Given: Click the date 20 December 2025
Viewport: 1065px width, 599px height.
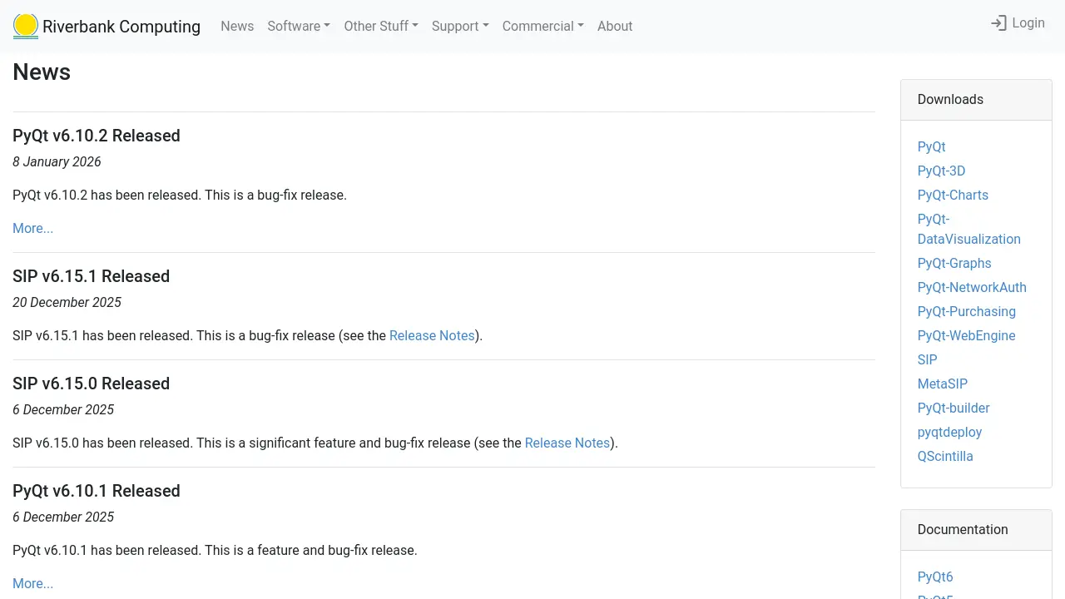Looking at the screenshot, I should point(67,302).
